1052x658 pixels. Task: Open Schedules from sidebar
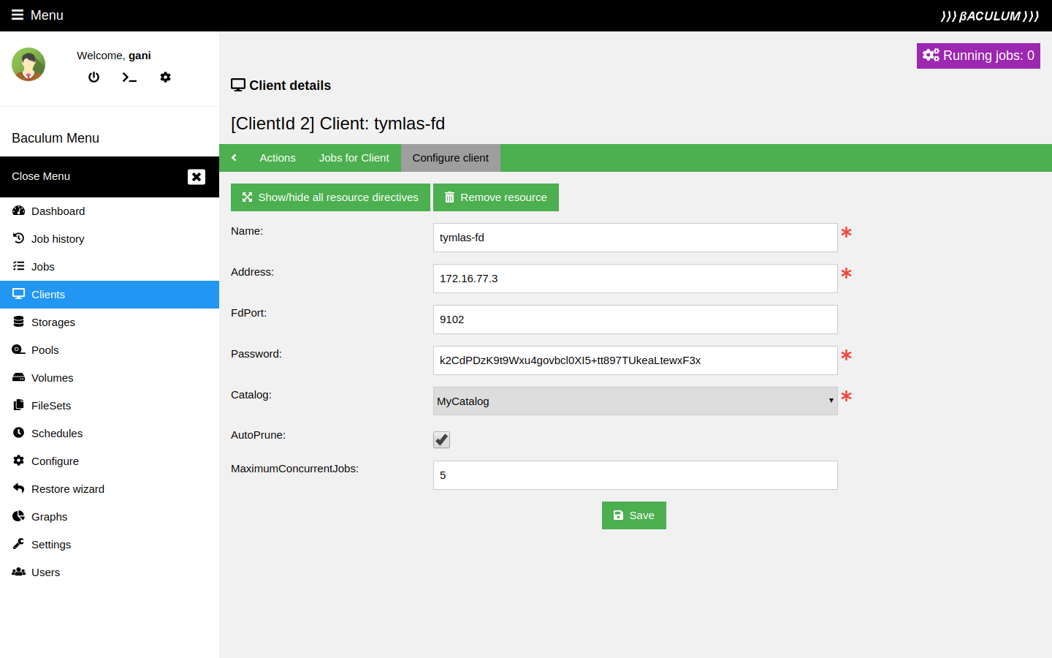coord(110,434)
